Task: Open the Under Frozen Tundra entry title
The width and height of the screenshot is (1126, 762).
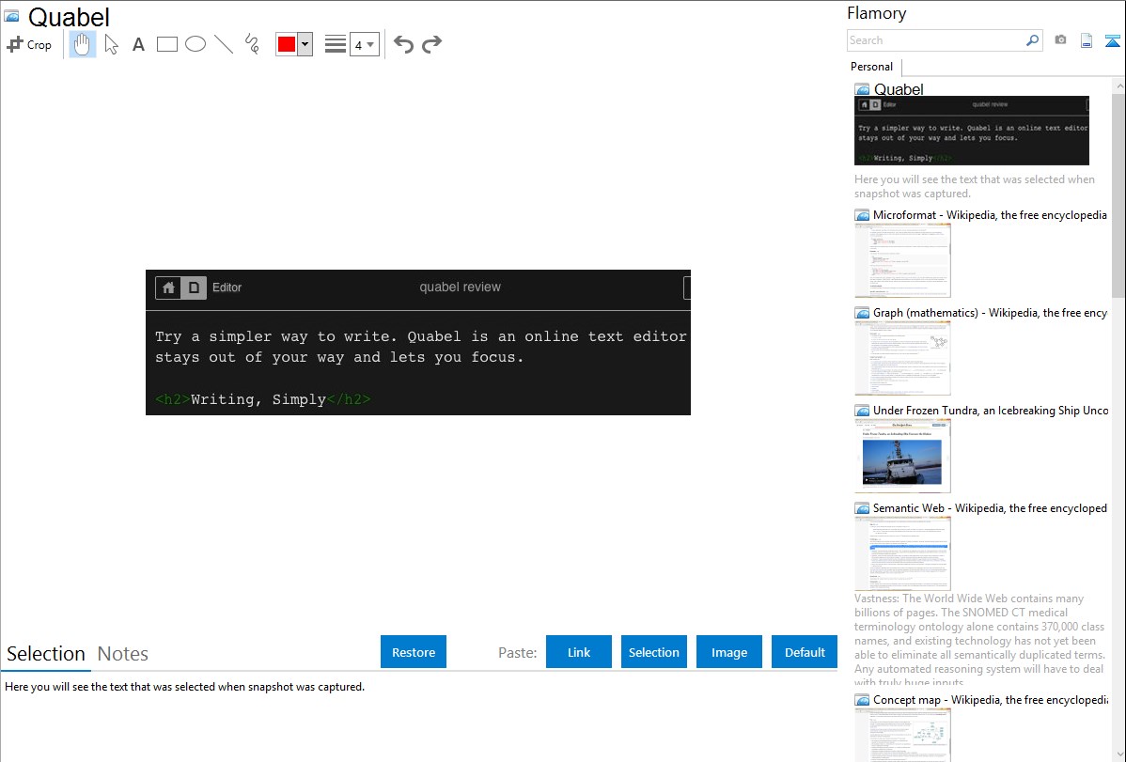Action: coord(991,410)
